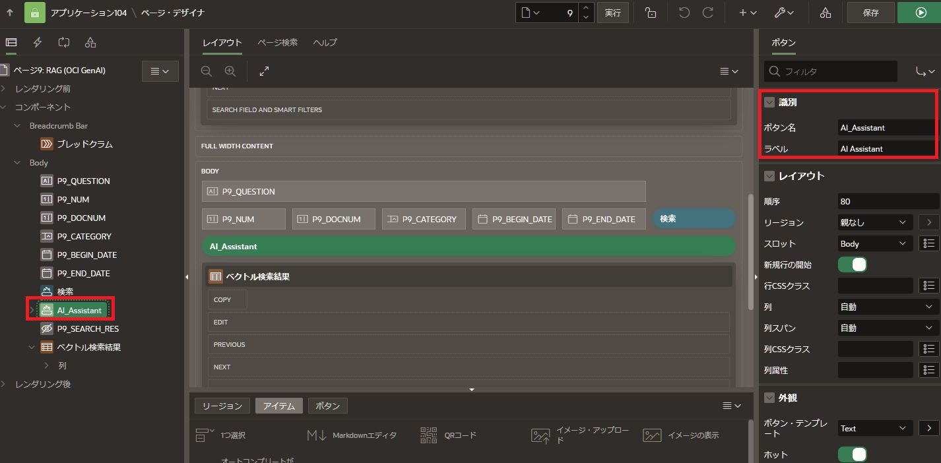Click the ボタン名 input field

[x=888, y=127]
